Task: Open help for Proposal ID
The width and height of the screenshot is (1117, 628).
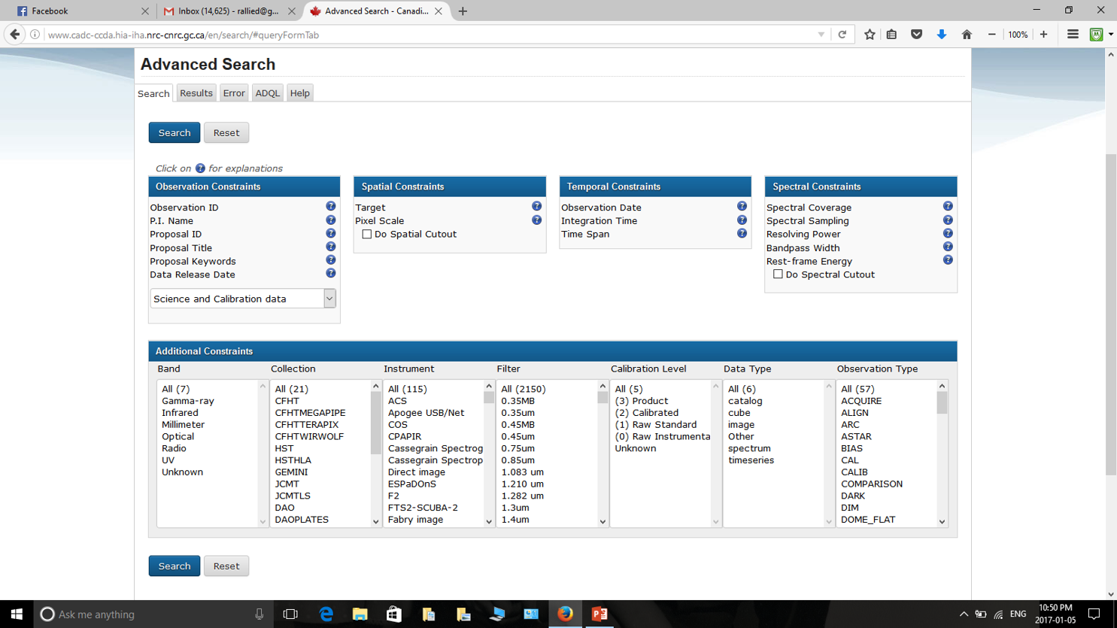Action: coord(330,233)
